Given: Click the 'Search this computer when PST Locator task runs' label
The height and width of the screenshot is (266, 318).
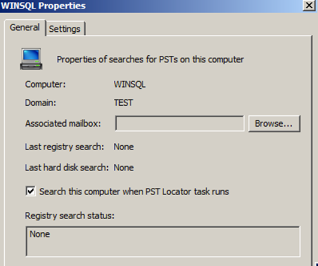Looking at the screenshot, I should point(134,192).
